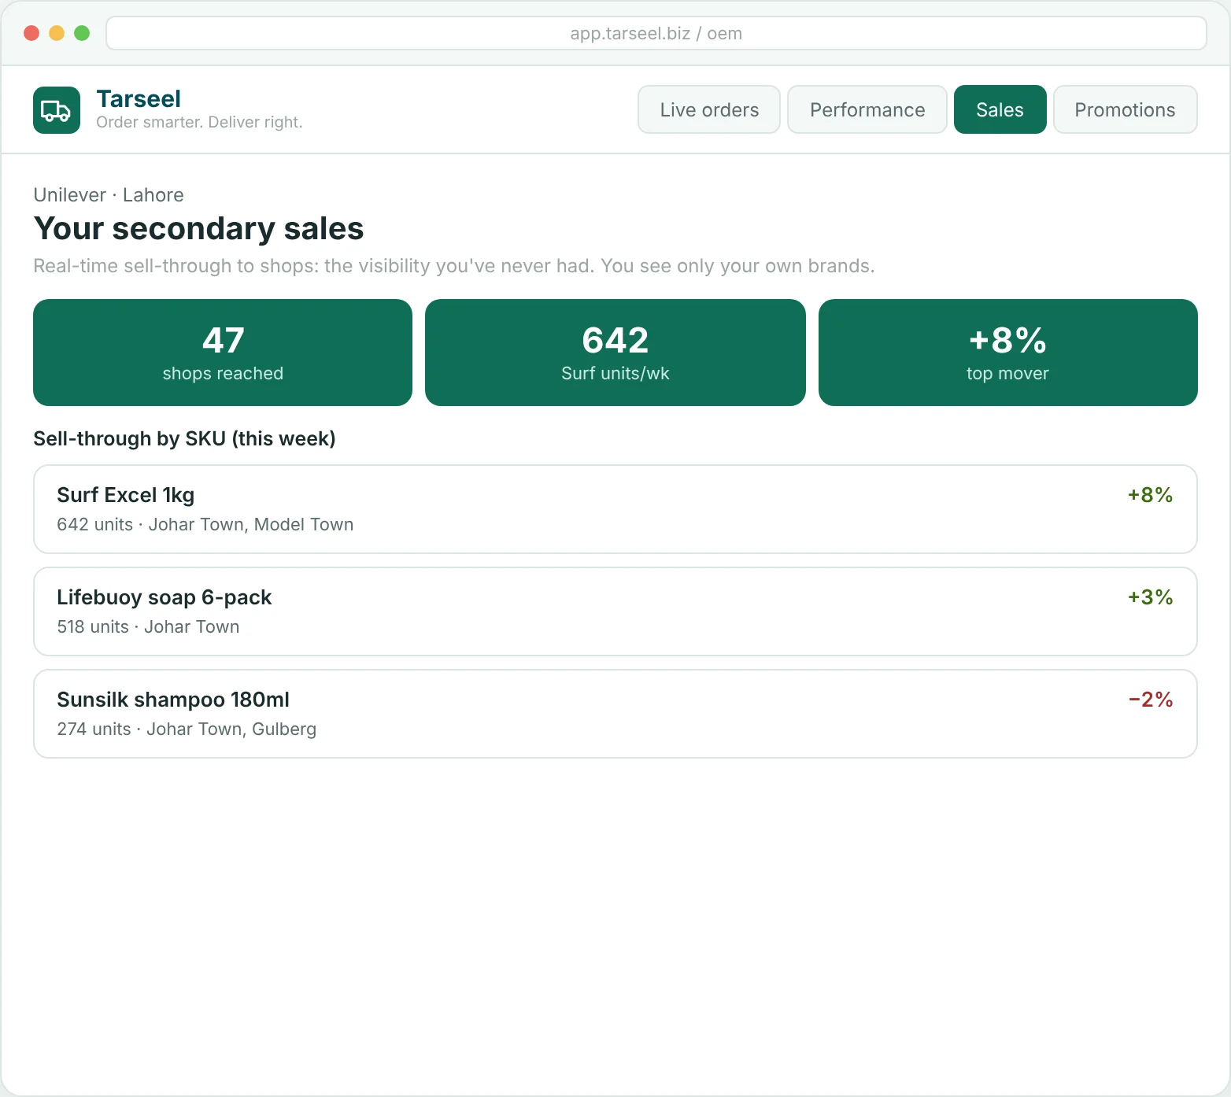
Task: Click the browser address bar
Action: pyautogui.click(x=656, y=33)
